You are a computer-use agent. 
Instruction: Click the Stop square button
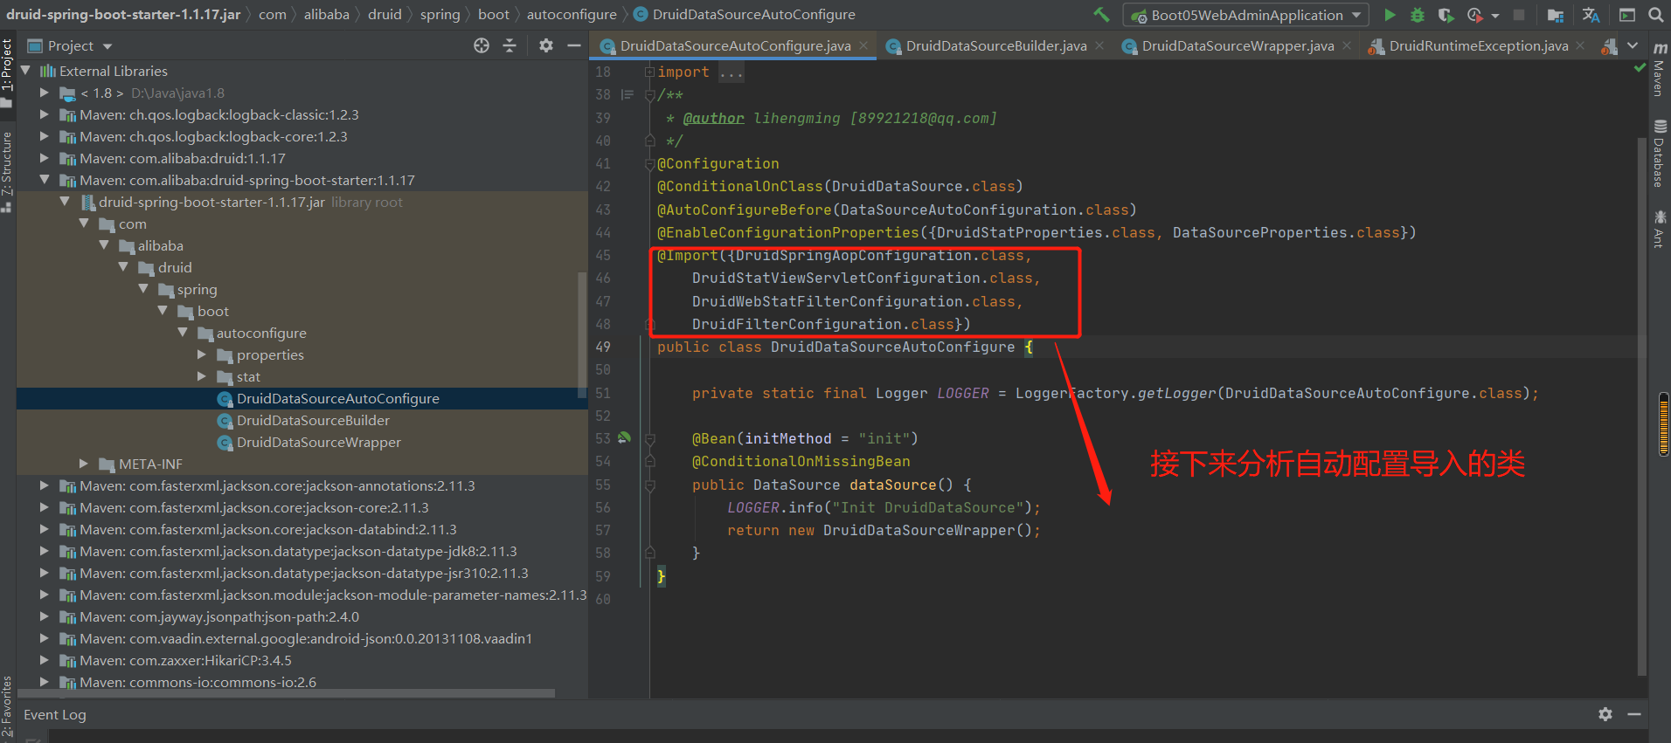[1519, 15]
